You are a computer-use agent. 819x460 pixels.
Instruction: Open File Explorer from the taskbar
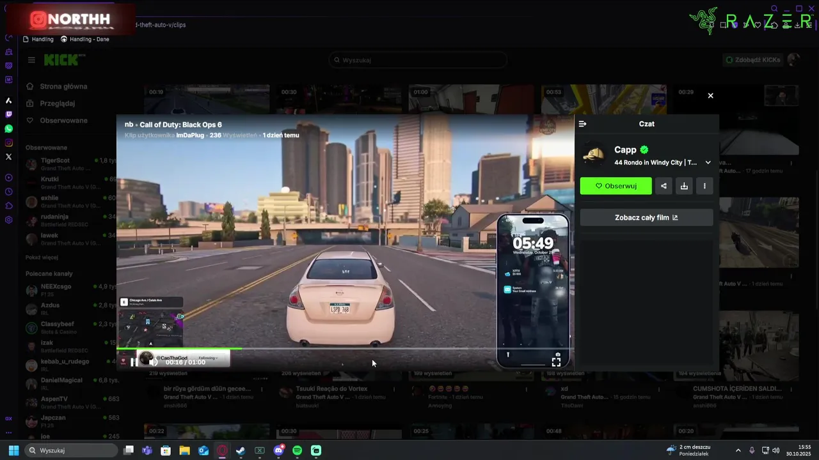pos(184,450)
